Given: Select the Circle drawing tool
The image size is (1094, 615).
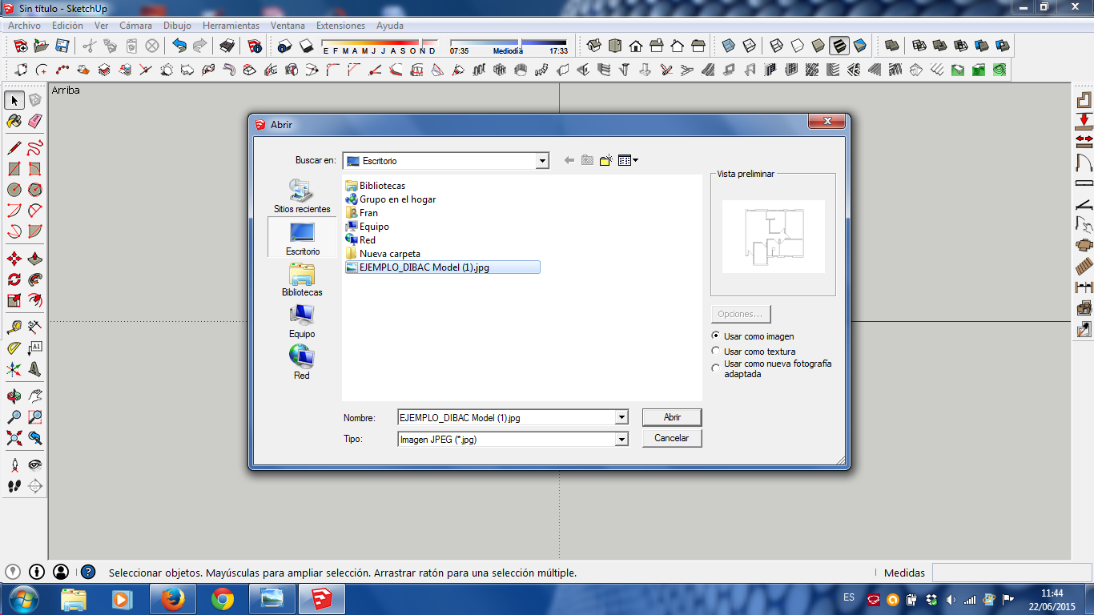Looking at the screenshot, I should click(14, 190).
